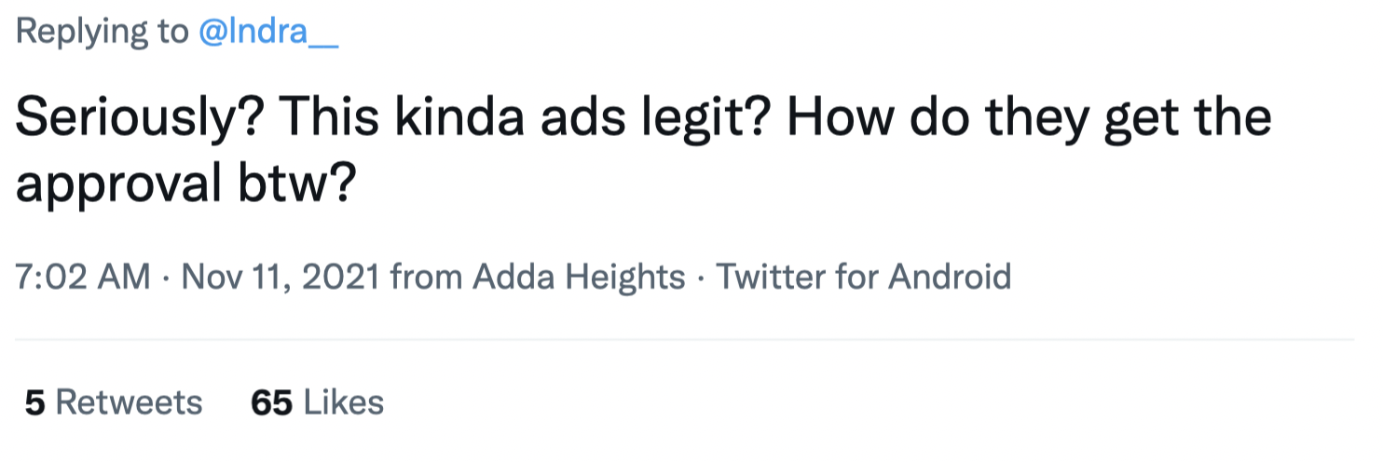Click the bold number 65 before Likes
This screenshot has width=1383, height=462.
pos(272,402)
